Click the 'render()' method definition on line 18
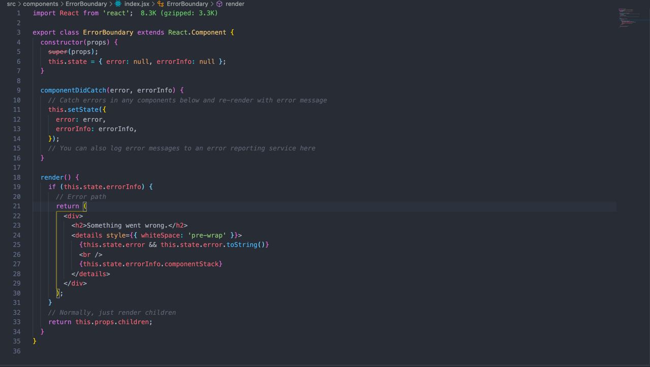The width and height of the screenshot is (650, 367). [x=56, y=177]
